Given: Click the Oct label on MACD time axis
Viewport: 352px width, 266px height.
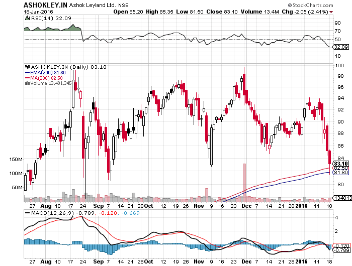Looking at the screenshot, I should click(148, 261).
